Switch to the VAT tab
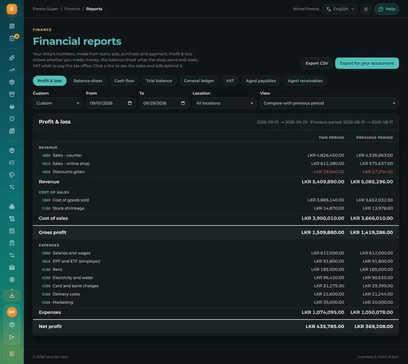 coord(230,81)
